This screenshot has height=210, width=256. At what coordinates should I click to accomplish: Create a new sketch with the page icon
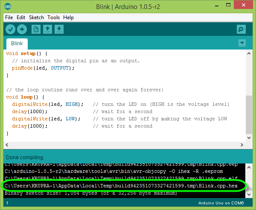[36, 29]
